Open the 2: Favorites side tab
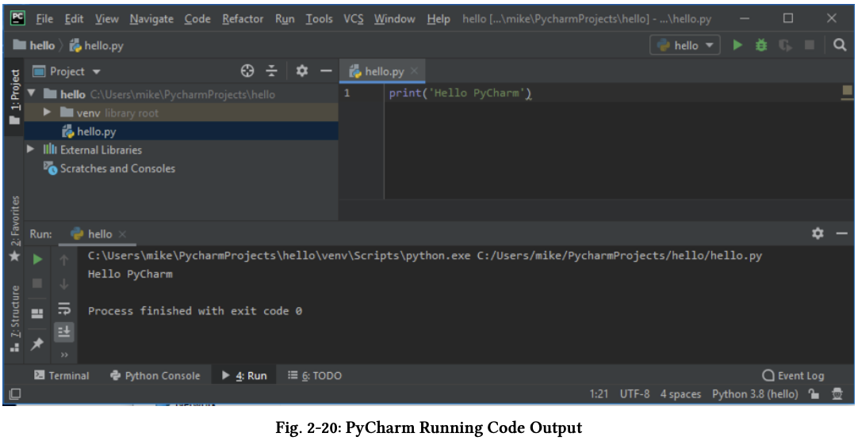The height and width of the screenshot is (448, 858). (x=15, y=229)
